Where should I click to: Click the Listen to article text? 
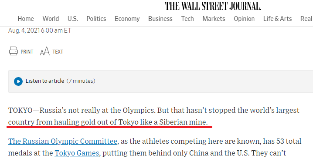[x=45, y=81]
